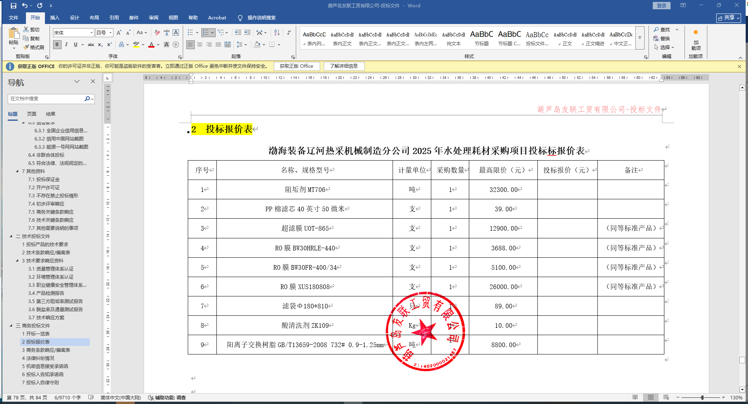Cut selection with the scissors icon
The image size is (748, 404).
(26, 29)
